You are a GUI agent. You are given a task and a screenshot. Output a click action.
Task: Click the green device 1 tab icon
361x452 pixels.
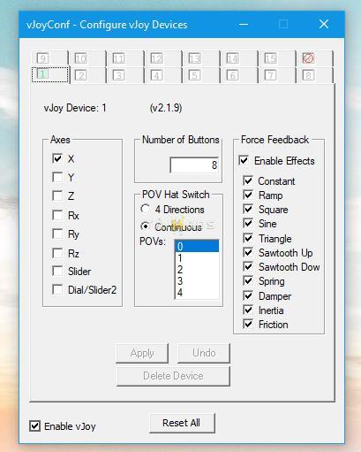(42, 73)
